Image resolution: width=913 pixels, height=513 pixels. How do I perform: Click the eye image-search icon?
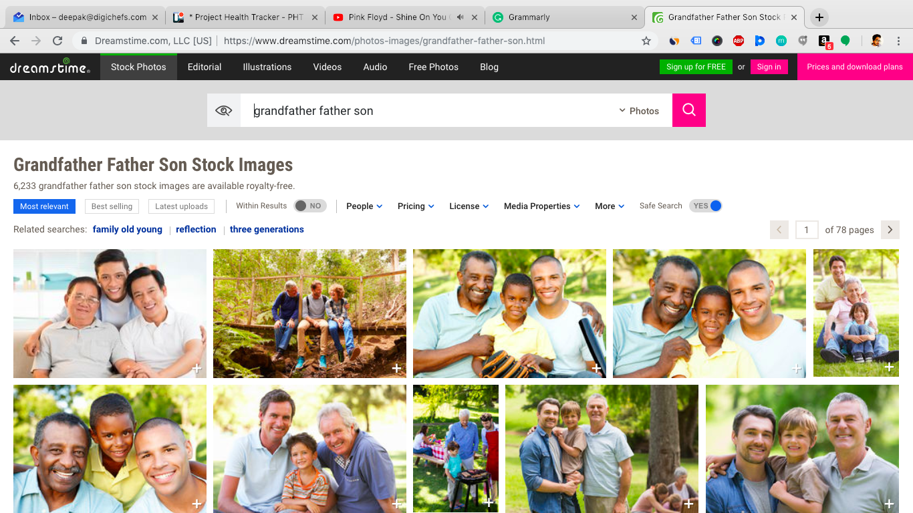click(224, 110)
